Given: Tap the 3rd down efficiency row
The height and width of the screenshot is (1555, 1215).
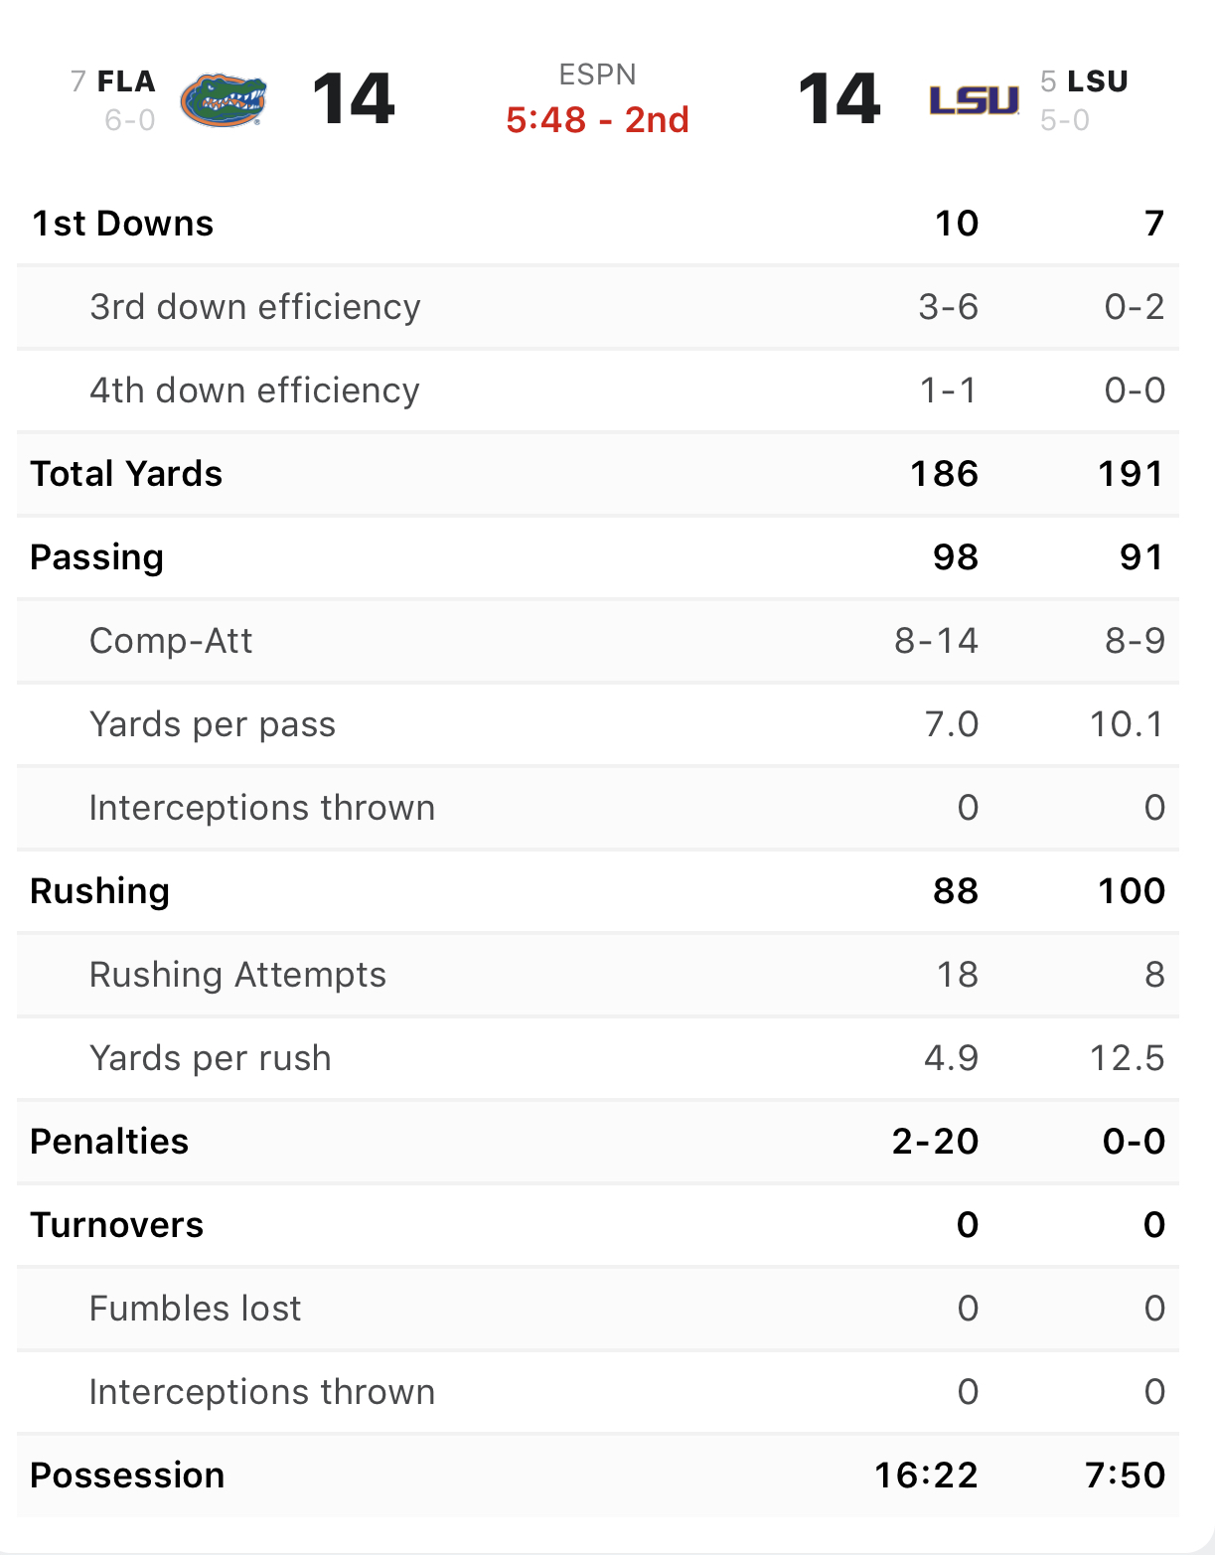Looking at the screenshot, I should (x=598, y=307).
